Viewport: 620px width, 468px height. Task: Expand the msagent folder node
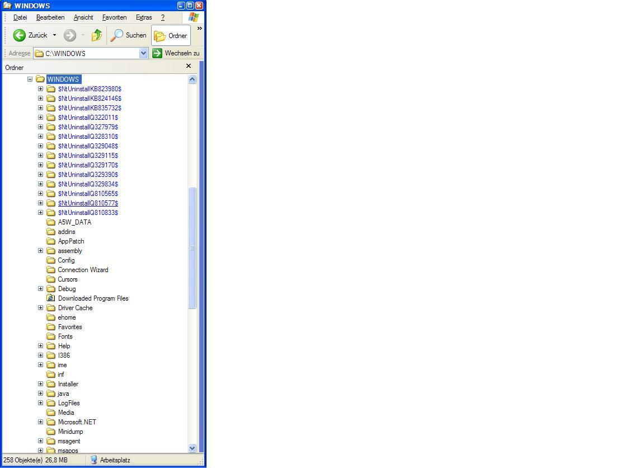tap(40, 441)
